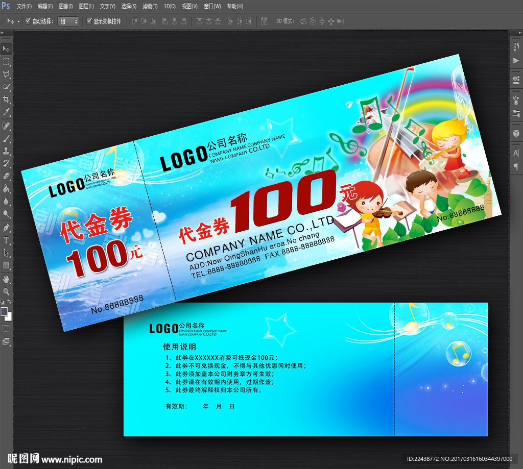Open the Character panel
Viewport: 523px width, 469px height.
click(x=516, y=153)
